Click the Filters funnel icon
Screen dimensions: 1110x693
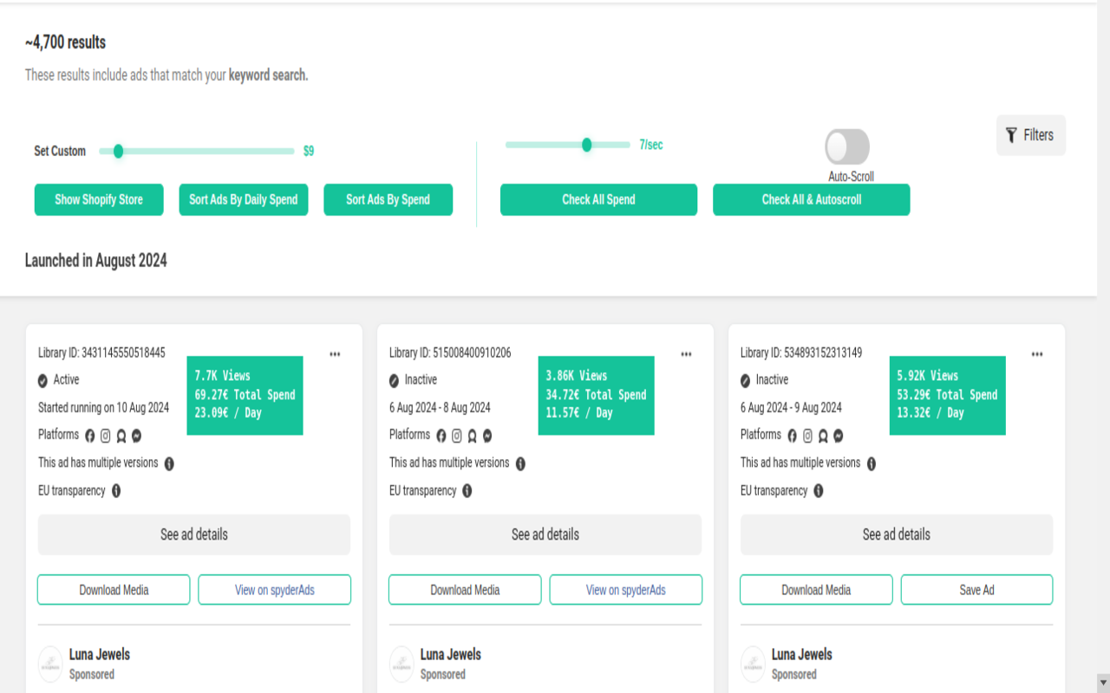[x=1011, y=135]
